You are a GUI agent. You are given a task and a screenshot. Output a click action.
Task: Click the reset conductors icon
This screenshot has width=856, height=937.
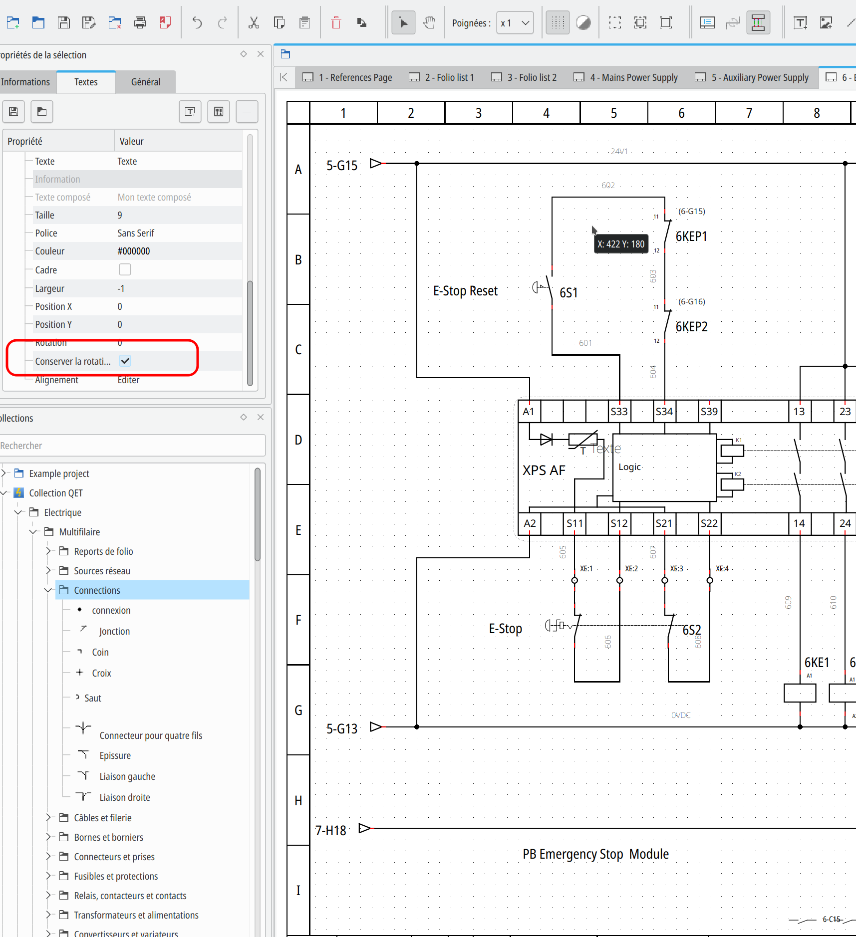tap(733, 22)
